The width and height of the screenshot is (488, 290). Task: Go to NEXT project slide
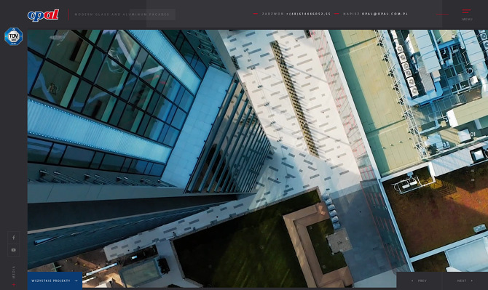(x=465, y=281)
